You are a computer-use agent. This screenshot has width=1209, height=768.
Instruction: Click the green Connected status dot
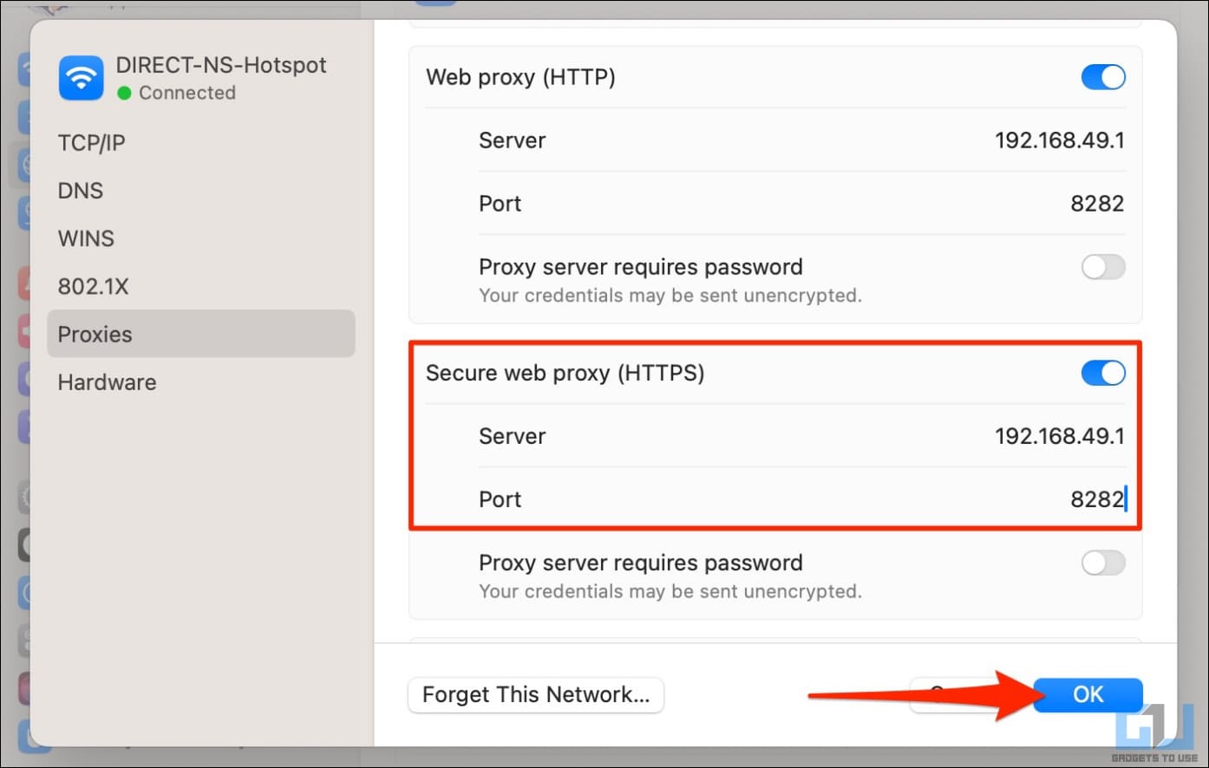point(124,93)
